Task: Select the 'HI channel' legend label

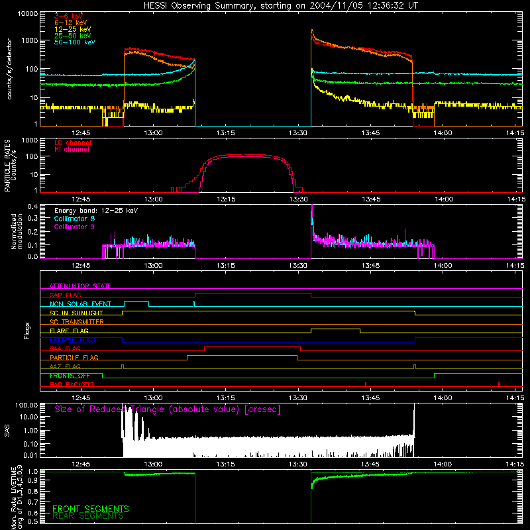Action: pyautogui.click(x=72, y=150)
